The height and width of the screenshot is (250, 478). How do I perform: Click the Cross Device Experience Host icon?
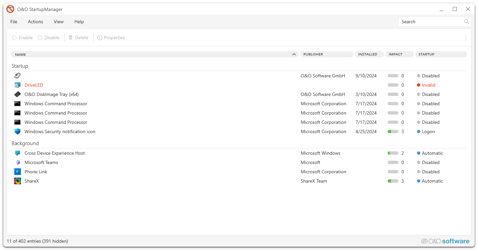(x=18, y=153)
